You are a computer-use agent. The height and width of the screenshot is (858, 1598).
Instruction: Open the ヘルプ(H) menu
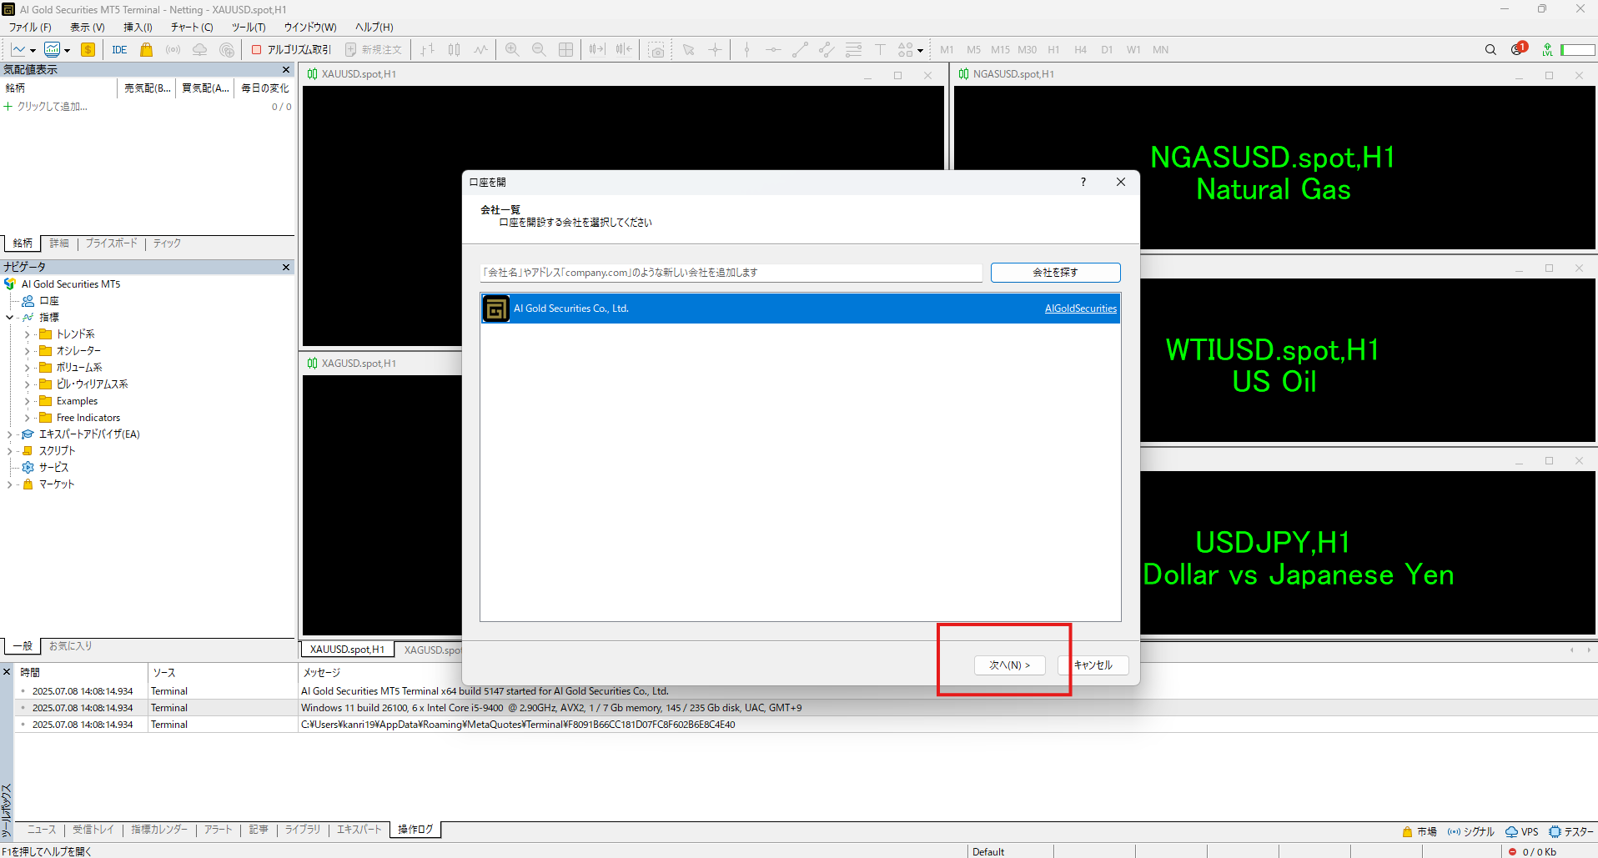[x=374, y=28]
